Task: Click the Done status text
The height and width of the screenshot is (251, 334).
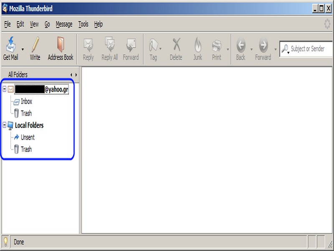Action: 19,242
